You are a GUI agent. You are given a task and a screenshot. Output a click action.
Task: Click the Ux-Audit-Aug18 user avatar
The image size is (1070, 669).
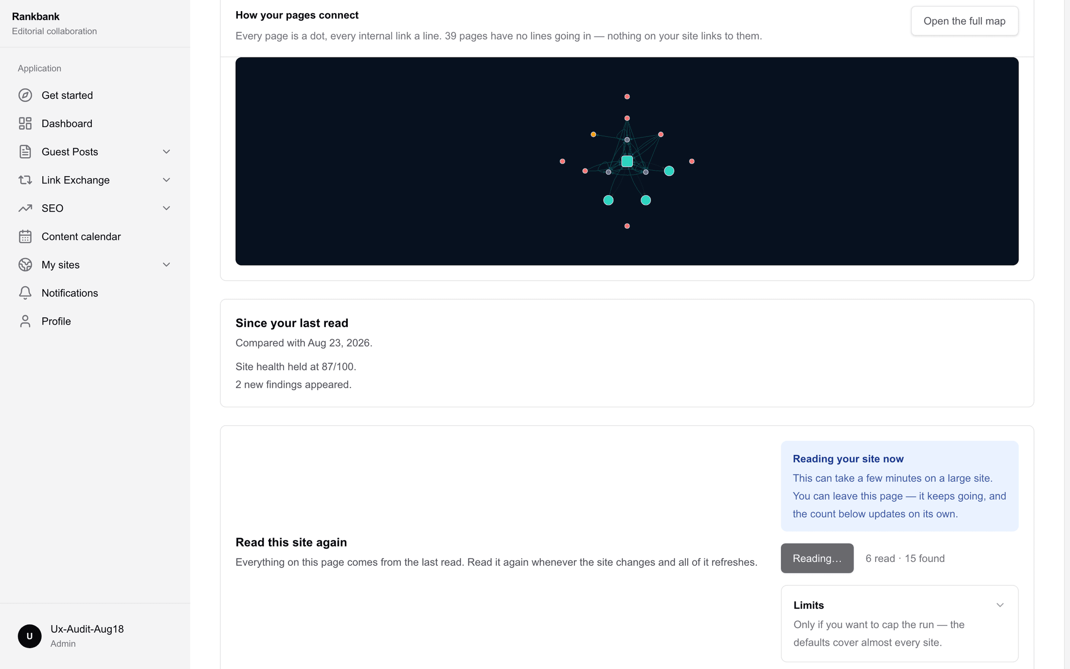pyautogui.click(x=30, y=636)
